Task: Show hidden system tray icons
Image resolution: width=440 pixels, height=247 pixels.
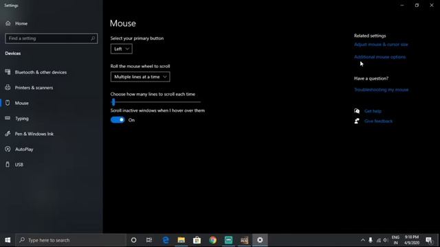Action: 362,240
